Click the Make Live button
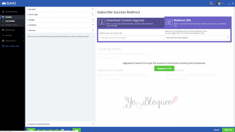The image size is (235, 132). (229, 130)
